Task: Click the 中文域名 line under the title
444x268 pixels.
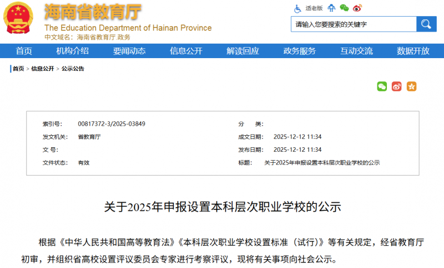Action: (x=88, y=37)
